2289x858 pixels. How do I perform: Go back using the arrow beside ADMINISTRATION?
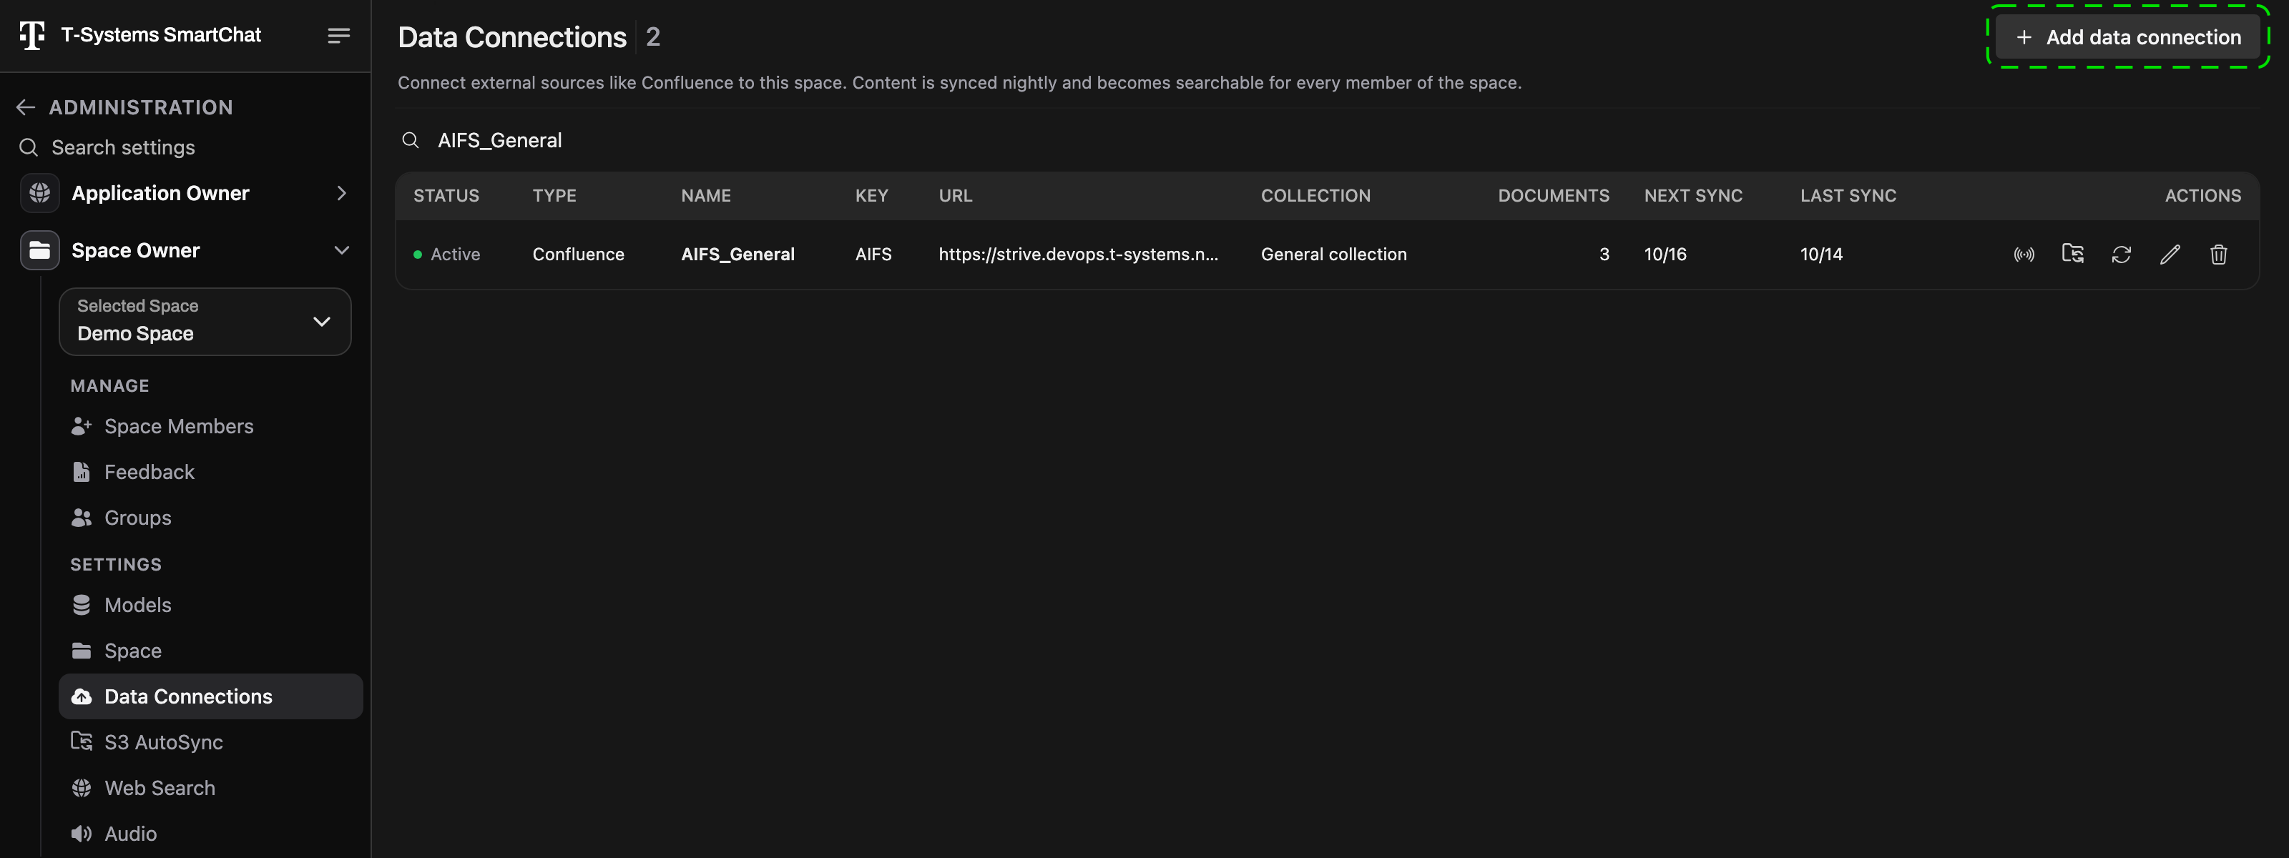pos(26,107)
